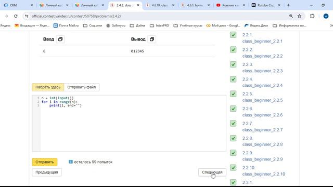Screen dimensions: 333x187
Task: Switch to the Rutube tab
Action: (x=265, y=5)
